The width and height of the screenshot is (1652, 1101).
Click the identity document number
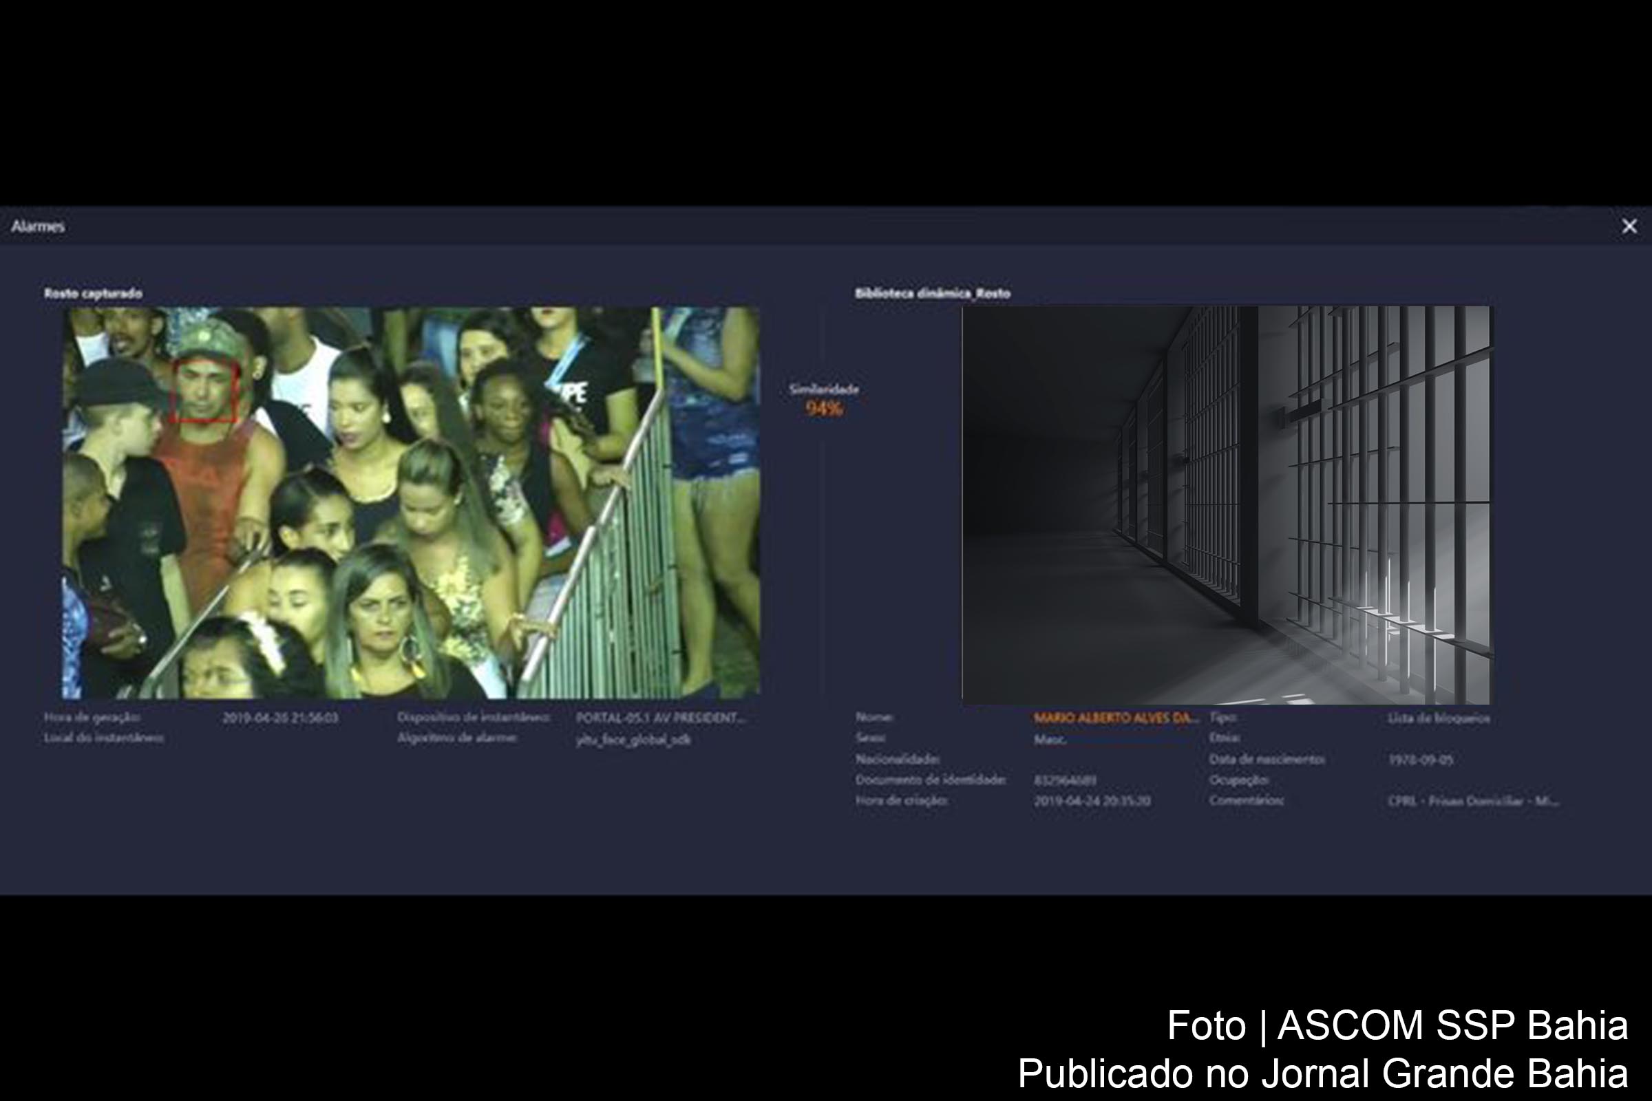coord(1065,780)
